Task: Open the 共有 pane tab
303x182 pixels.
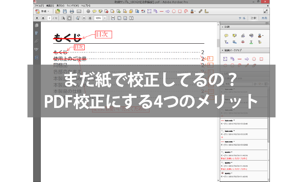Action: [x=264, y=18]
